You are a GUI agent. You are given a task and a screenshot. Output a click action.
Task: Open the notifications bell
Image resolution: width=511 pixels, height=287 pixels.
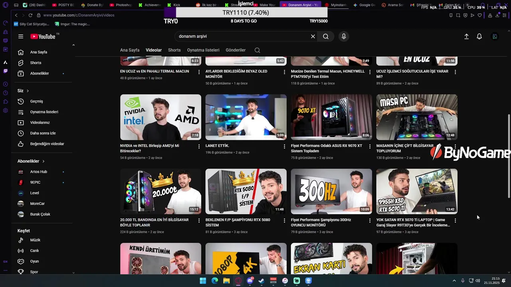[479, 36]
